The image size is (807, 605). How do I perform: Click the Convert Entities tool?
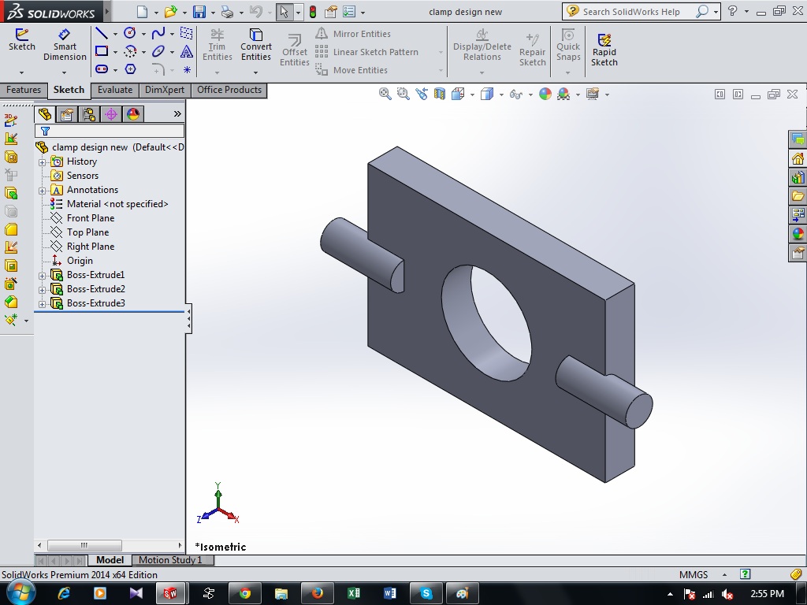point(256,45)
